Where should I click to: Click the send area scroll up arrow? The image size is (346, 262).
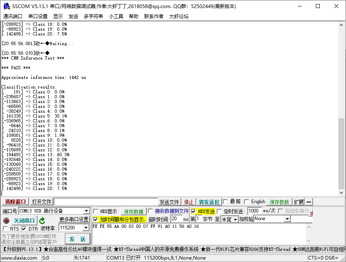[309, 227]
